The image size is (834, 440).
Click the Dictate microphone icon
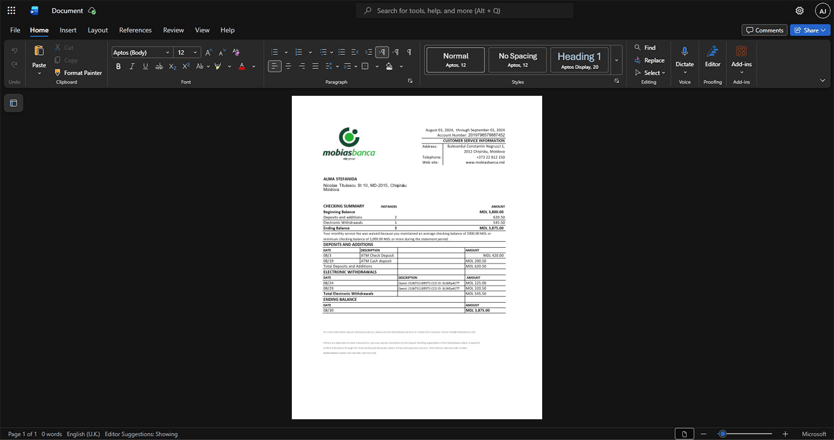684,51
